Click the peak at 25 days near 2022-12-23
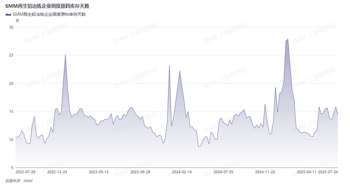This screenshot has height=184, width=350. (x=65, y=54)
